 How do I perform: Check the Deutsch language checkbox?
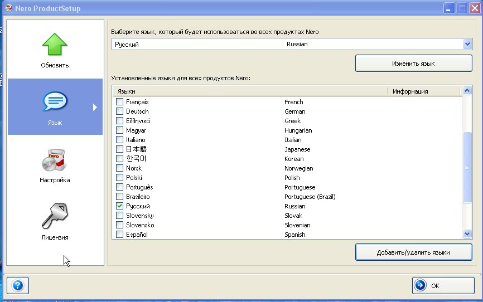click(119, 111)
